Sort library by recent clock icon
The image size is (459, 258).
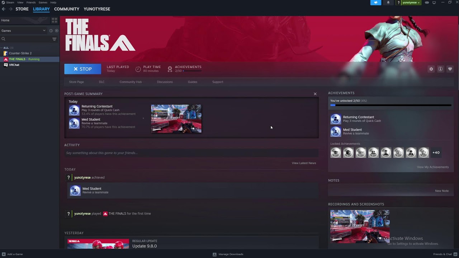click(51, 31)
